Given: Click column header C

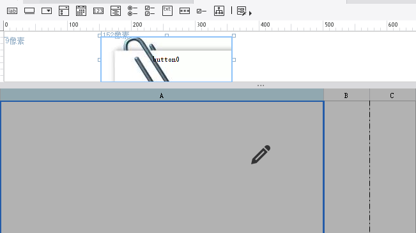Looking at the screenshot, I should (392, 95).
